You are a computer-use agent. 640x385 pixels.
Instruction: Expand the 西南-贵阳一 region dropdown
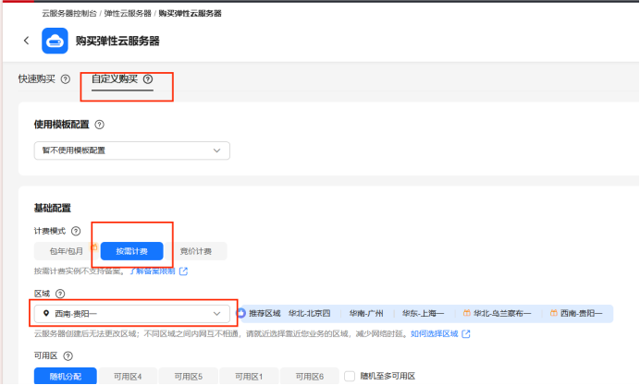(x=132, y=314)
